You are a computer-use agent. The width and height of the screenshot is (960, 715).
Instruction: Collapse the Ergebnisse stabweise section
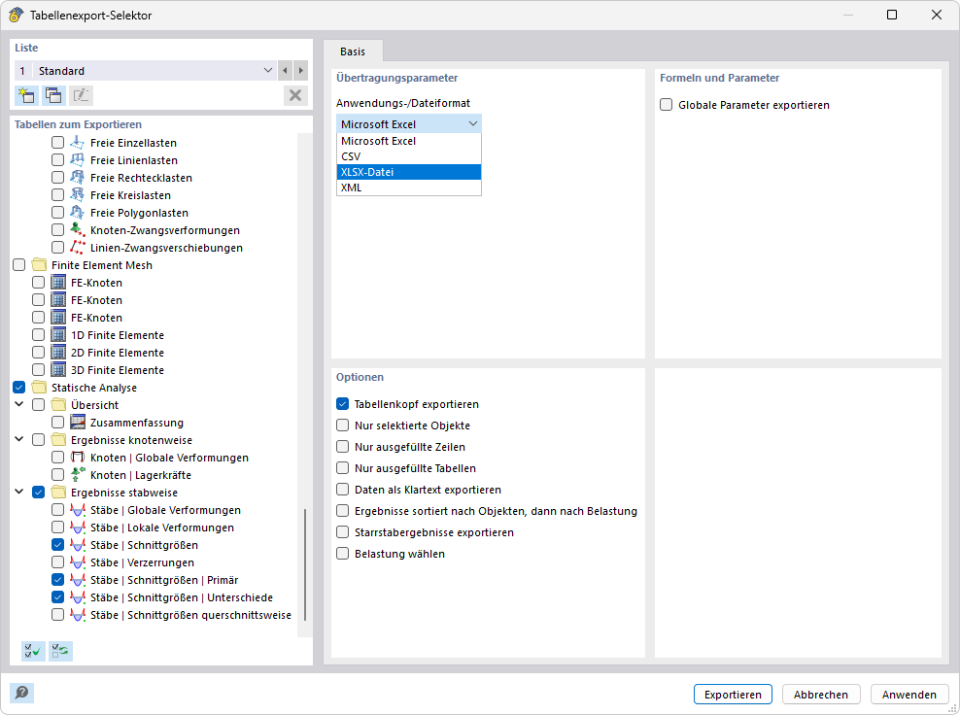(17, 492)
